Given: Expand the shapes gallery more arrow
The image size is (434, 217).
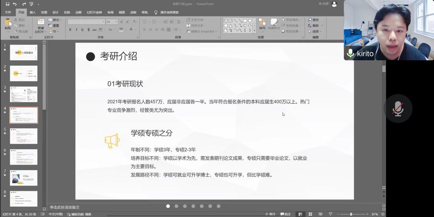Looking at the screenshot, I should pyautogui.click(x=254, y=31).
